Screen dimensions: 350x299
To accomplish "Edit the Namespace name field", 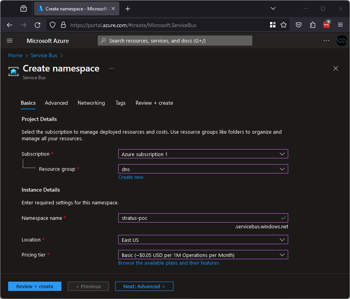I will [203, 218].
